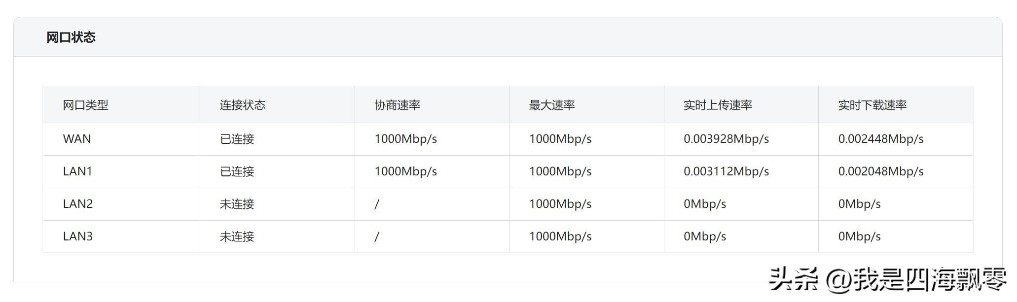This screenshot has height=302, width=1017.
Task: Click the 协商速率 column header
Action: coord(397,105)
